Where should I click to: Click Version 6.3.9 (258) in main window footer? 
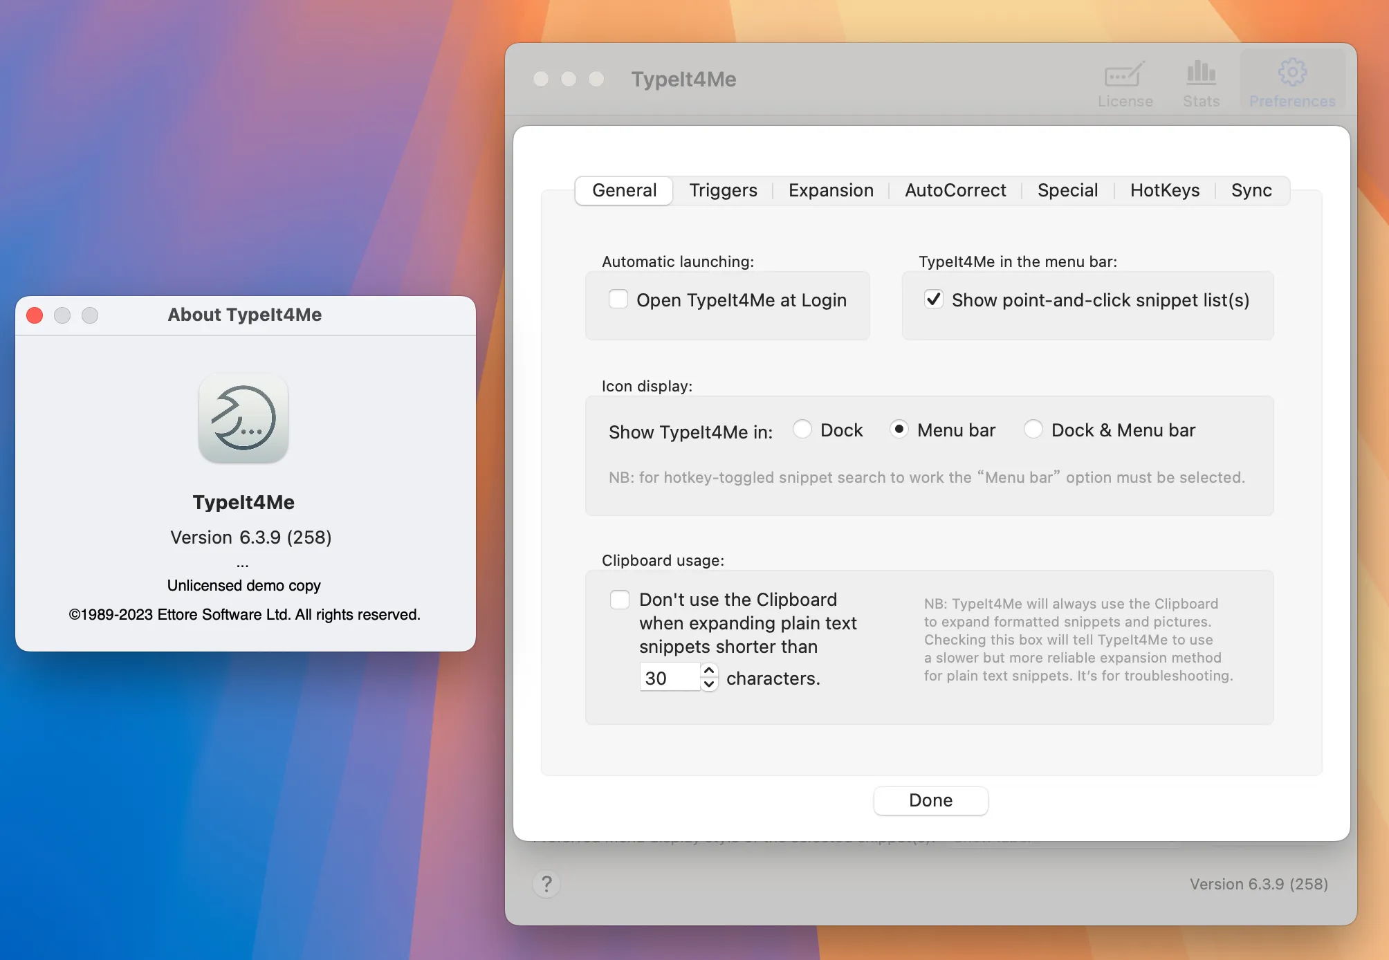1258,884
